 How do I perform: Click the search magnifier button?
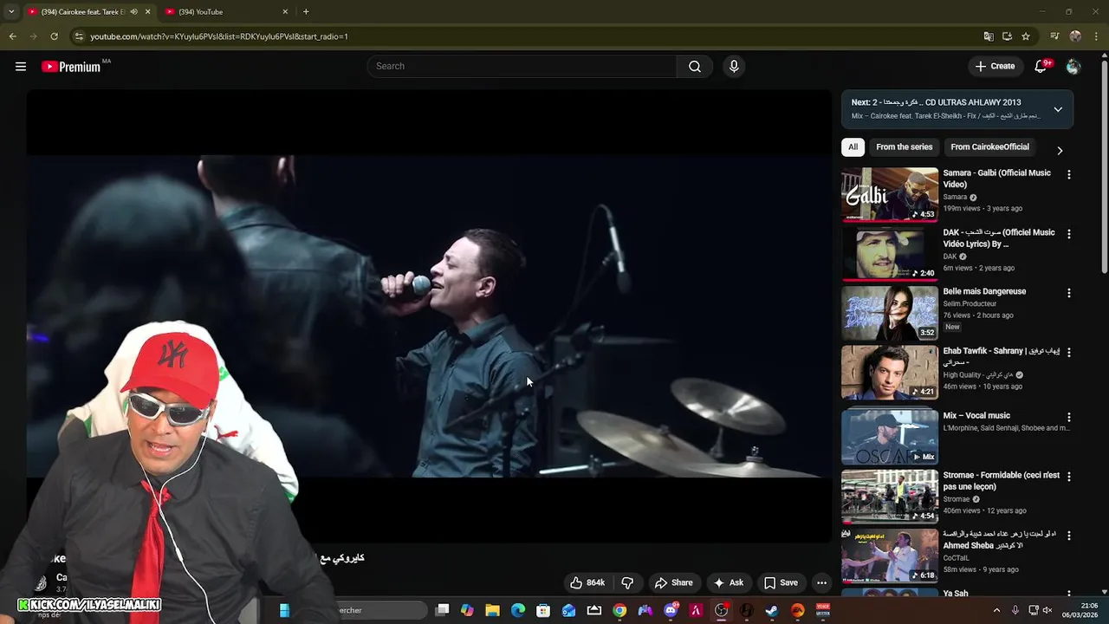click(x=695, y=67)
